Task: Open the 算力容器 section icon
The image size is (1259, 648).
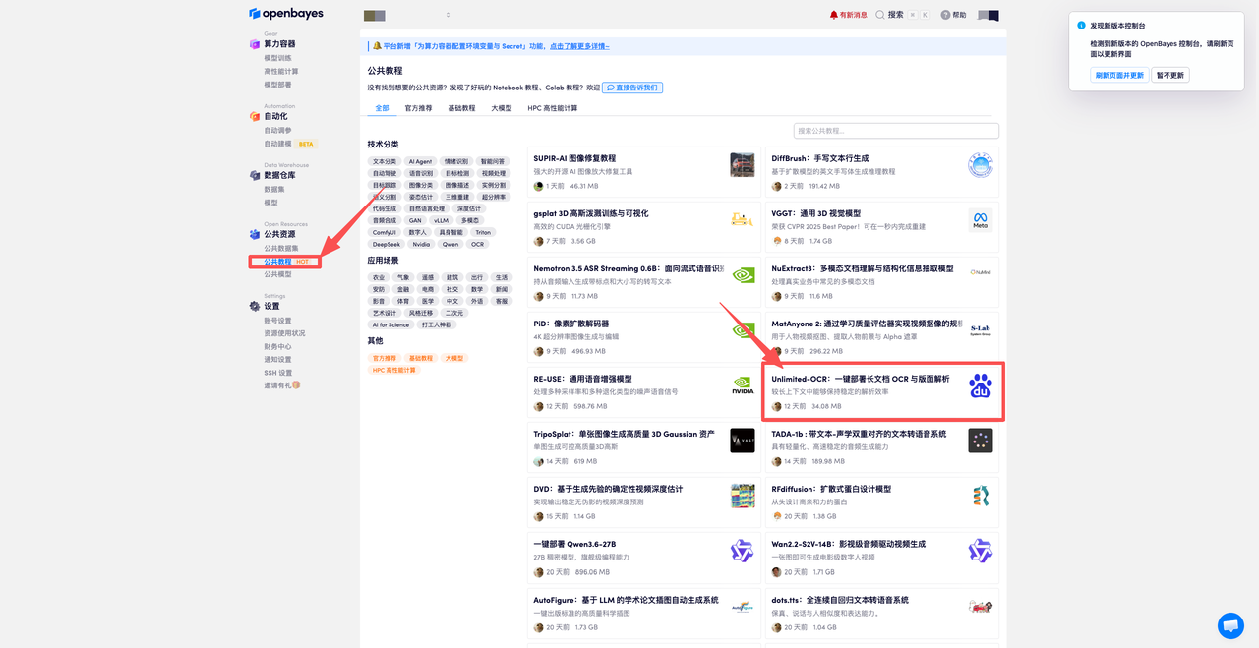Action: [x=255, y=44]
